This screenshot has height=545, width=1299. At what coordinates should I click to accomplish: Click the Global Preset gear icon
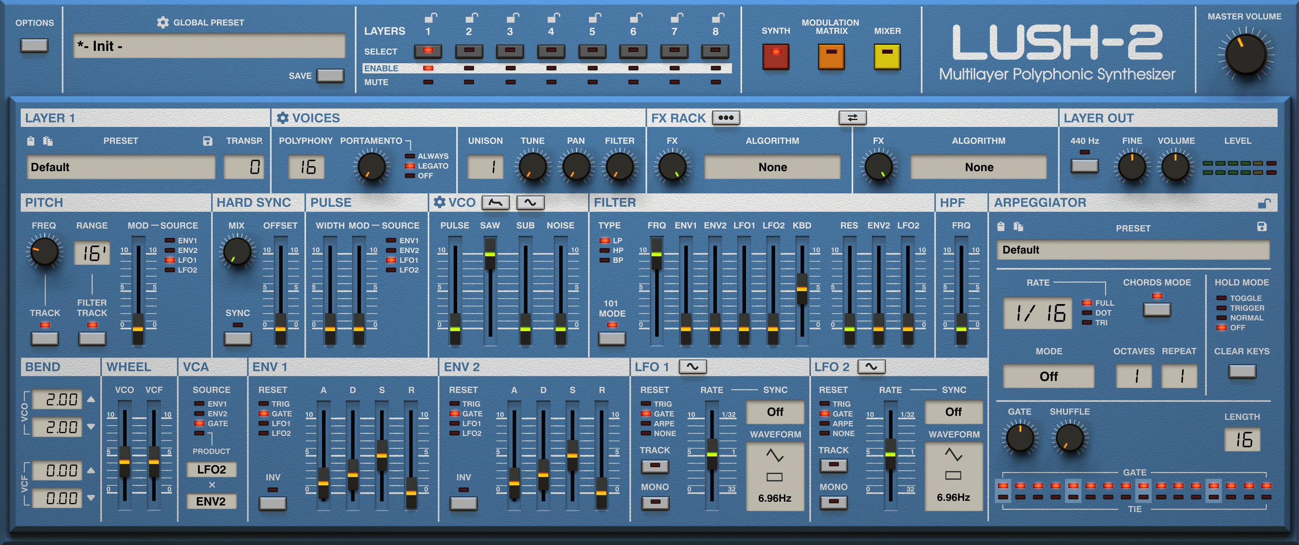point(162,22)
